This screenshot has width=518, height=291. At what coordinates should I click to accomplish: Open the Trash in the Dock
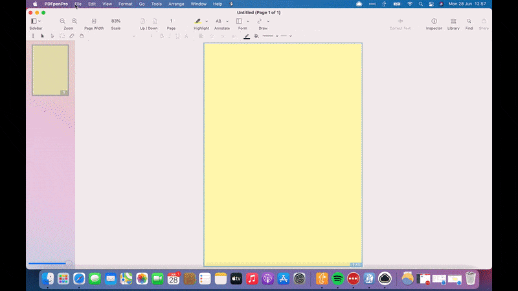[x=471, y=279]
